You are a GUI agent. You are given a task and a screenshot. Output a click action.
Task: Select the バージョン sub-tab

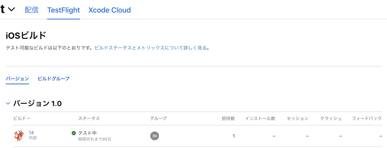[17, 78]
